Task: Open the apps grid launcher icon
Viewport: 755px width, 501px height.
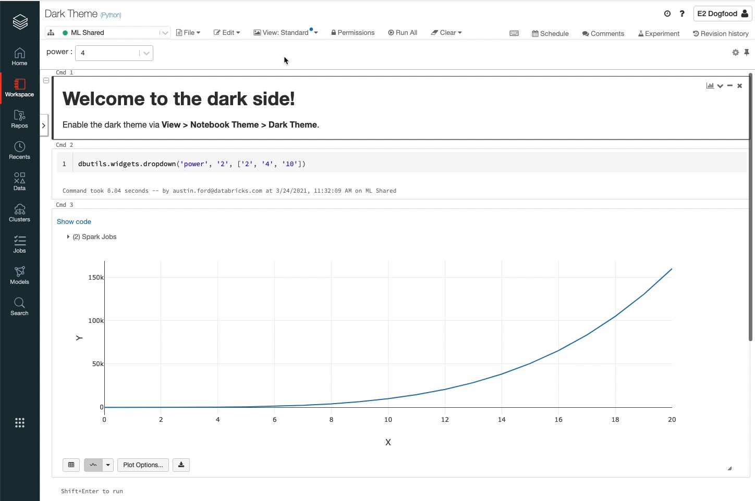Action: (20, 423)
